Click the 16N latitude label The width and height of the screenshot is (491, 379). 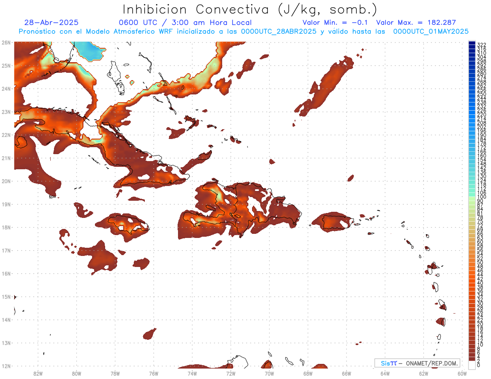pos(6,274)
